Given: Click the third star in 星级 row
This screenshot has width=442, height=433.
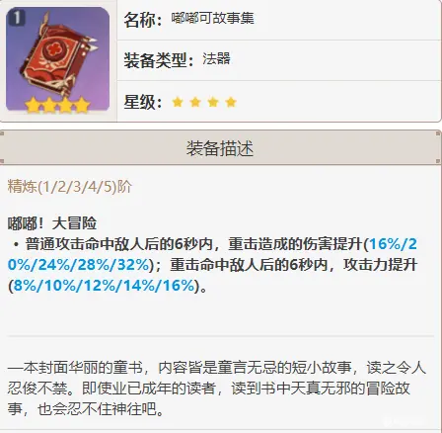Looking at the screenshot, I should click(x=213, y=102).
